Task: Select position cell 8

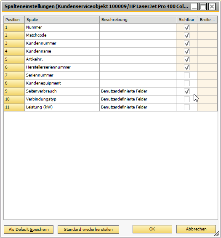Action: [14, 83]
